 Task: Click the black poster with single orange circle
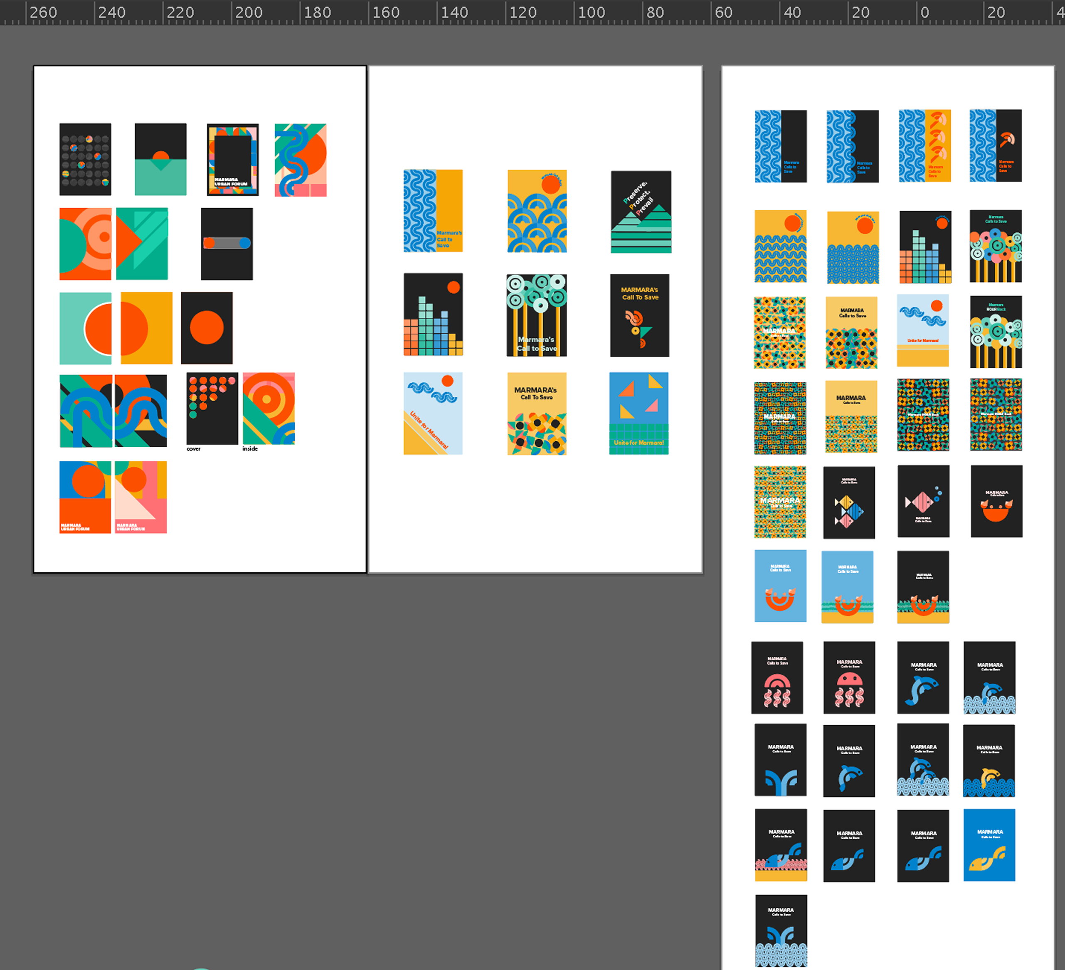click(x=207, y=328)
